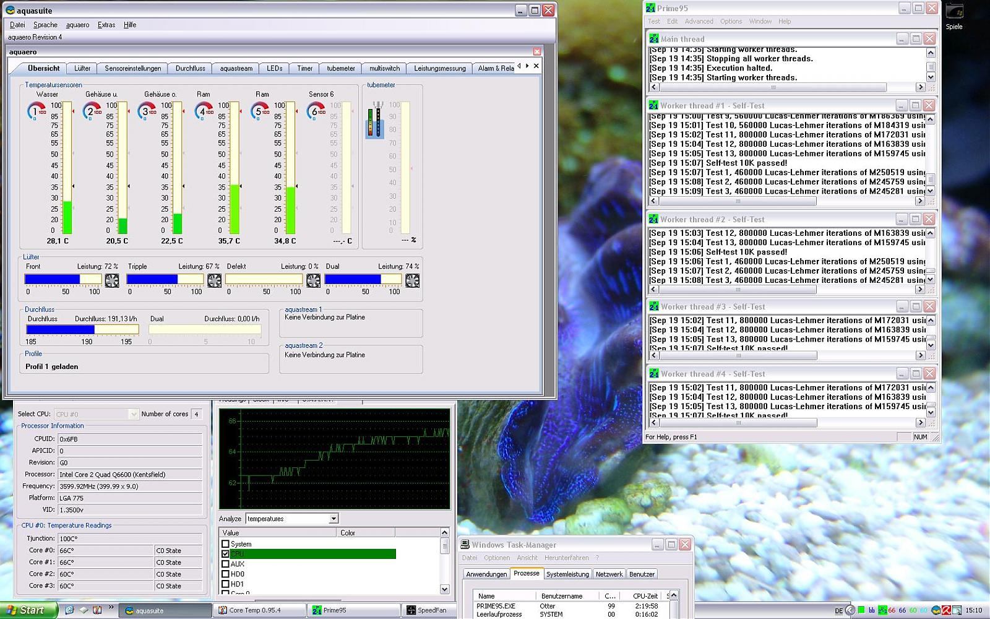Click the Avira antivirus tray icon

click(946, 610)
